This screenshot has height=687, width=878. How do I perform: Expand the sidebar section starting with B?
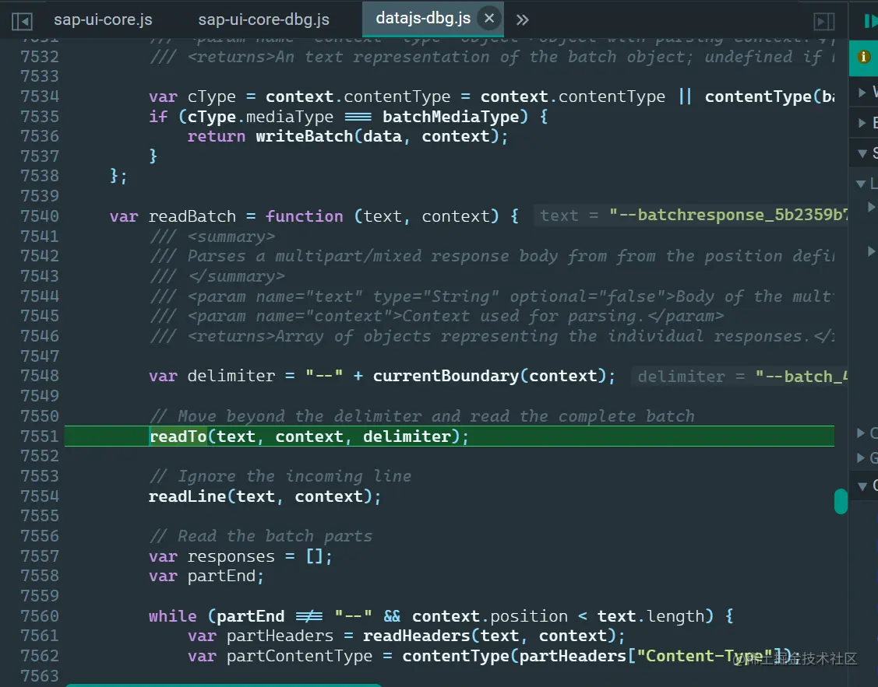click(x=862, y=122)
